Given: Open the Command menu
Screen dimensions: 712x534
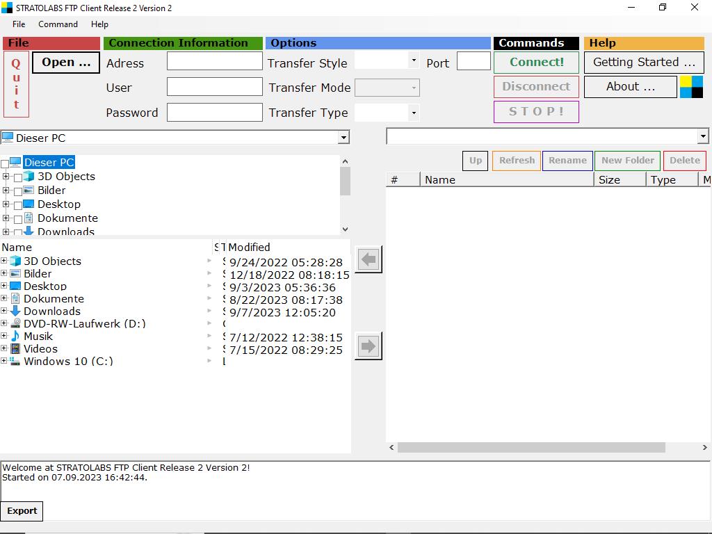Looking at the screenshot, I should tap(58, 24).
